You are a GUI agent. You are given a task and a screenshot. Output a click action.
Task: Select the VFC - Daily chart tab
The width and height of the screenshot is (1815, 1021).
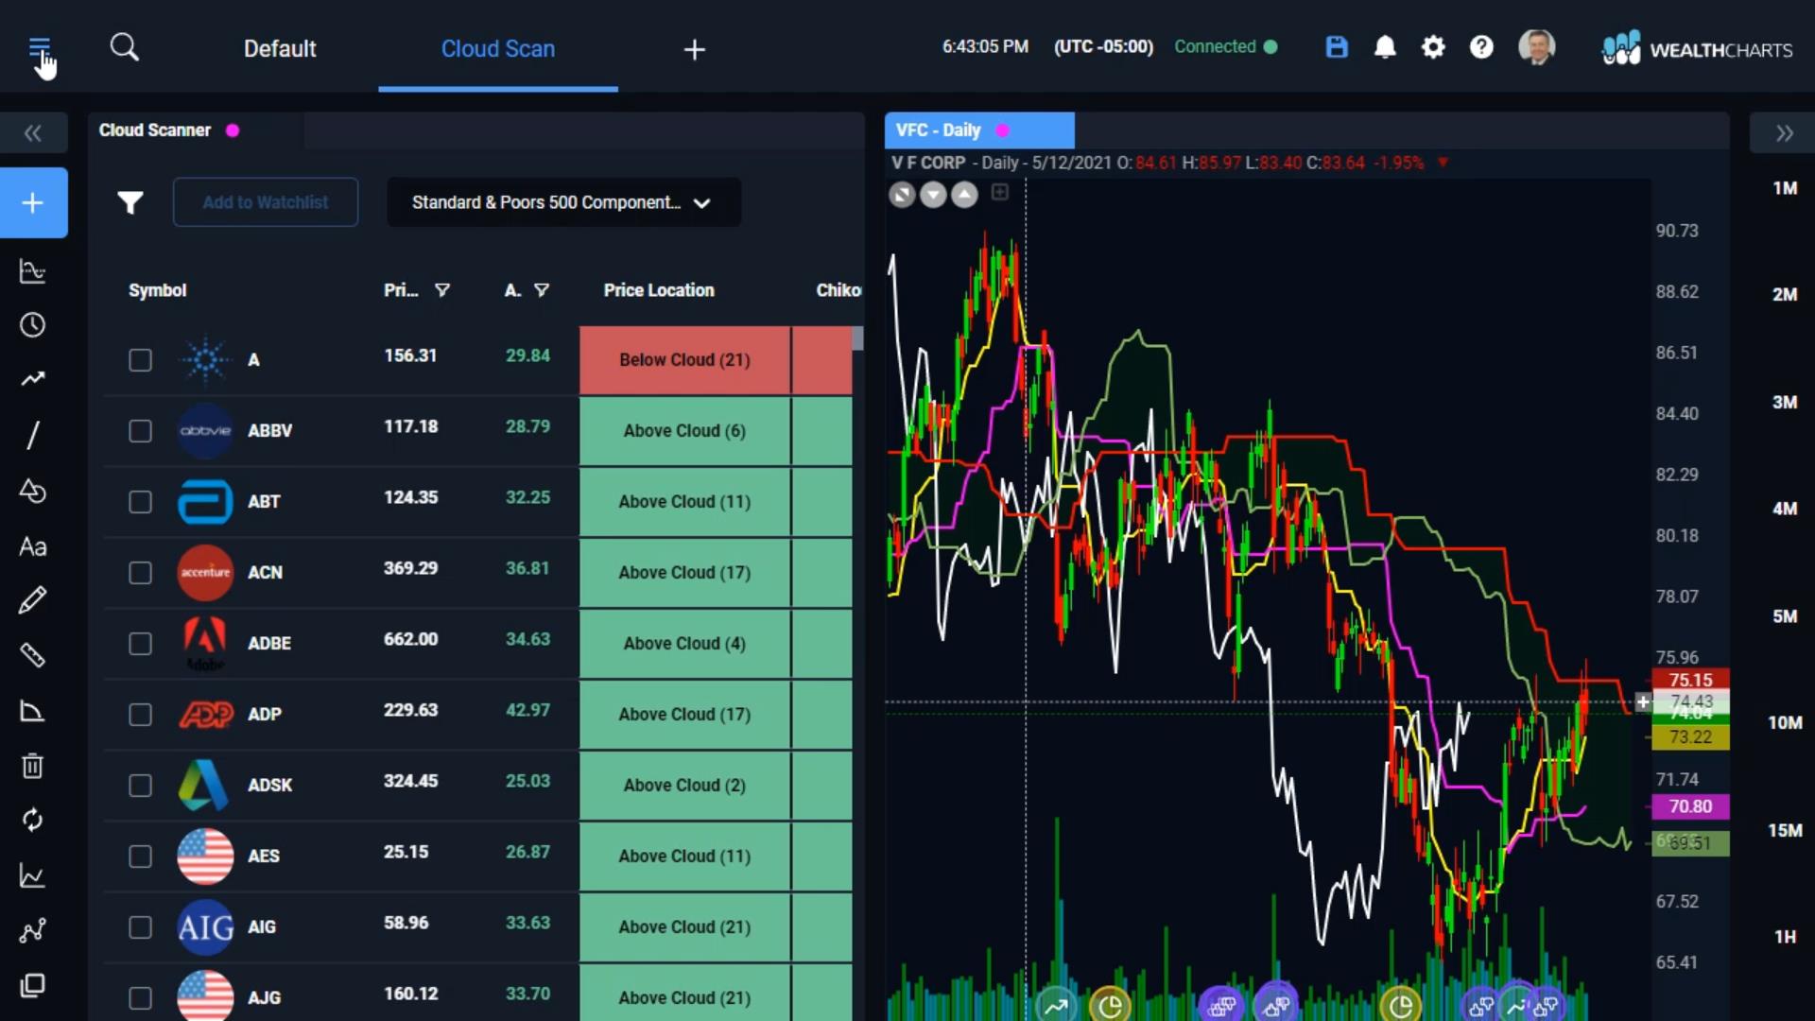[979, 130]
